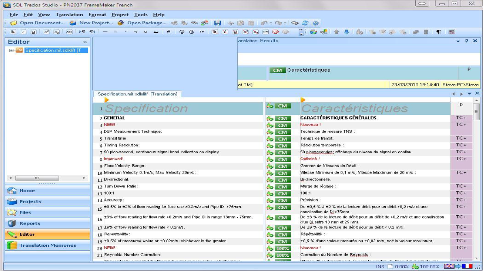Click the help question mark icon
Screen dimensions: 483x271
[315, 23]
